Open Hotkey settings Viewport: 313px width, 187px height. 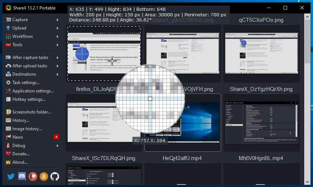point(29,99)
